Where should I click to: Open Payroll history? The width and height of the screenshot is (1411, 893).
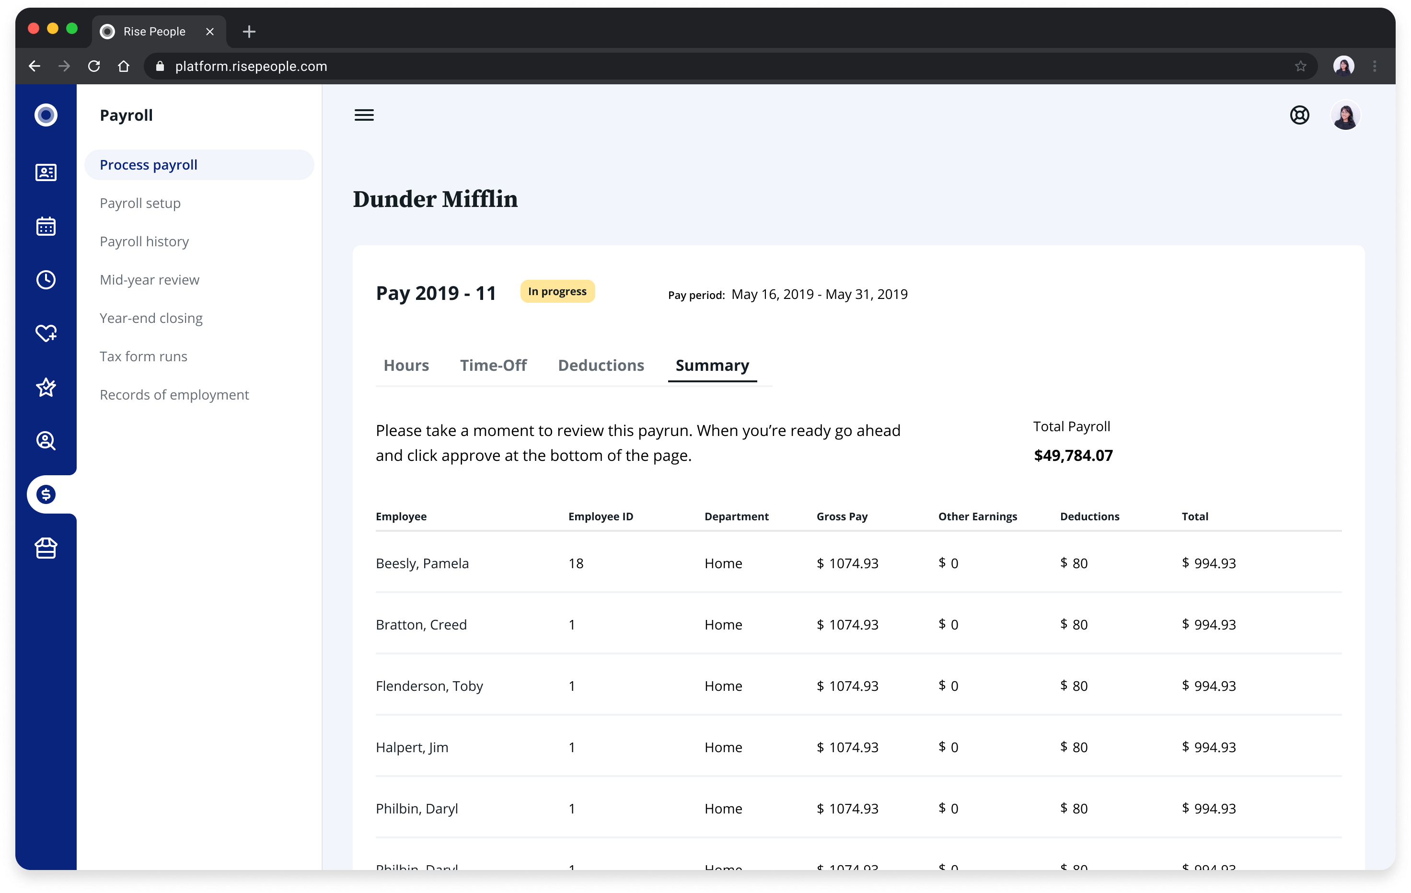pos(144,241)
